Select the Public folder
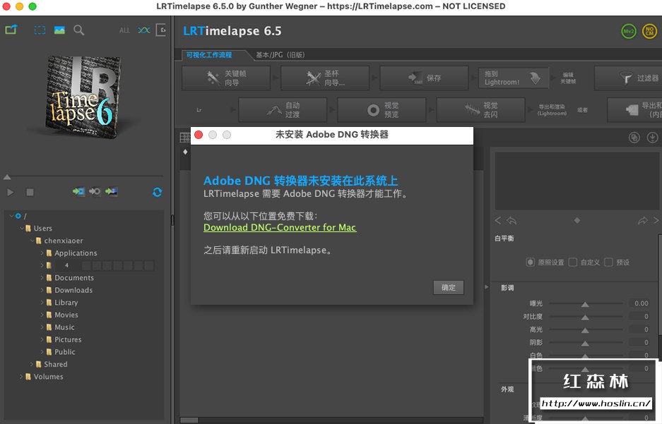Screen dimensions: 662x424 pos(64,351)
